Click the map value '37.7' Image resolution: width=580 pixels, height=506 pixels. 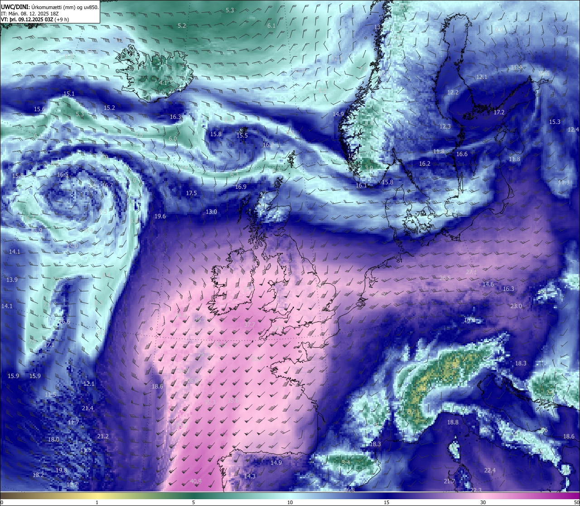(249, 324)
